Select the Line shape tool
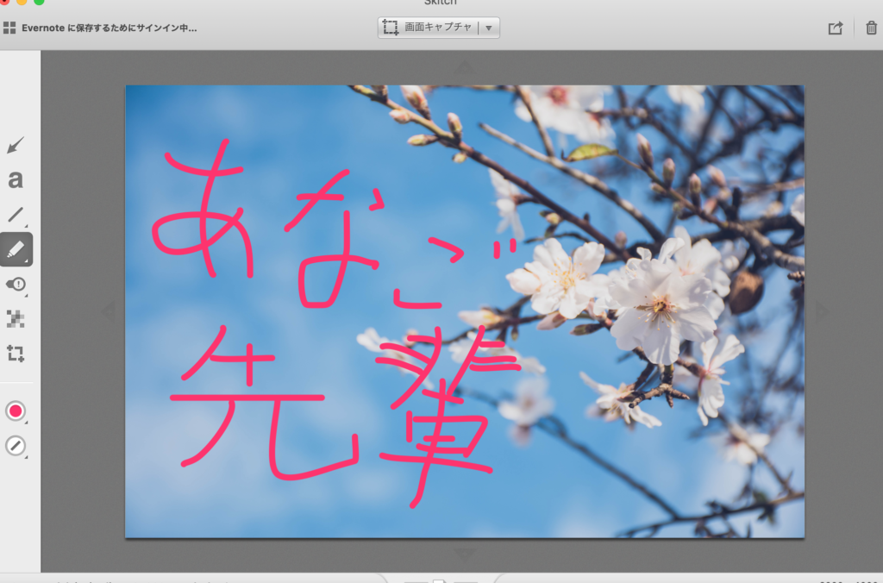The height and width of the screenshot is (583, 883). tap(16, 215)
